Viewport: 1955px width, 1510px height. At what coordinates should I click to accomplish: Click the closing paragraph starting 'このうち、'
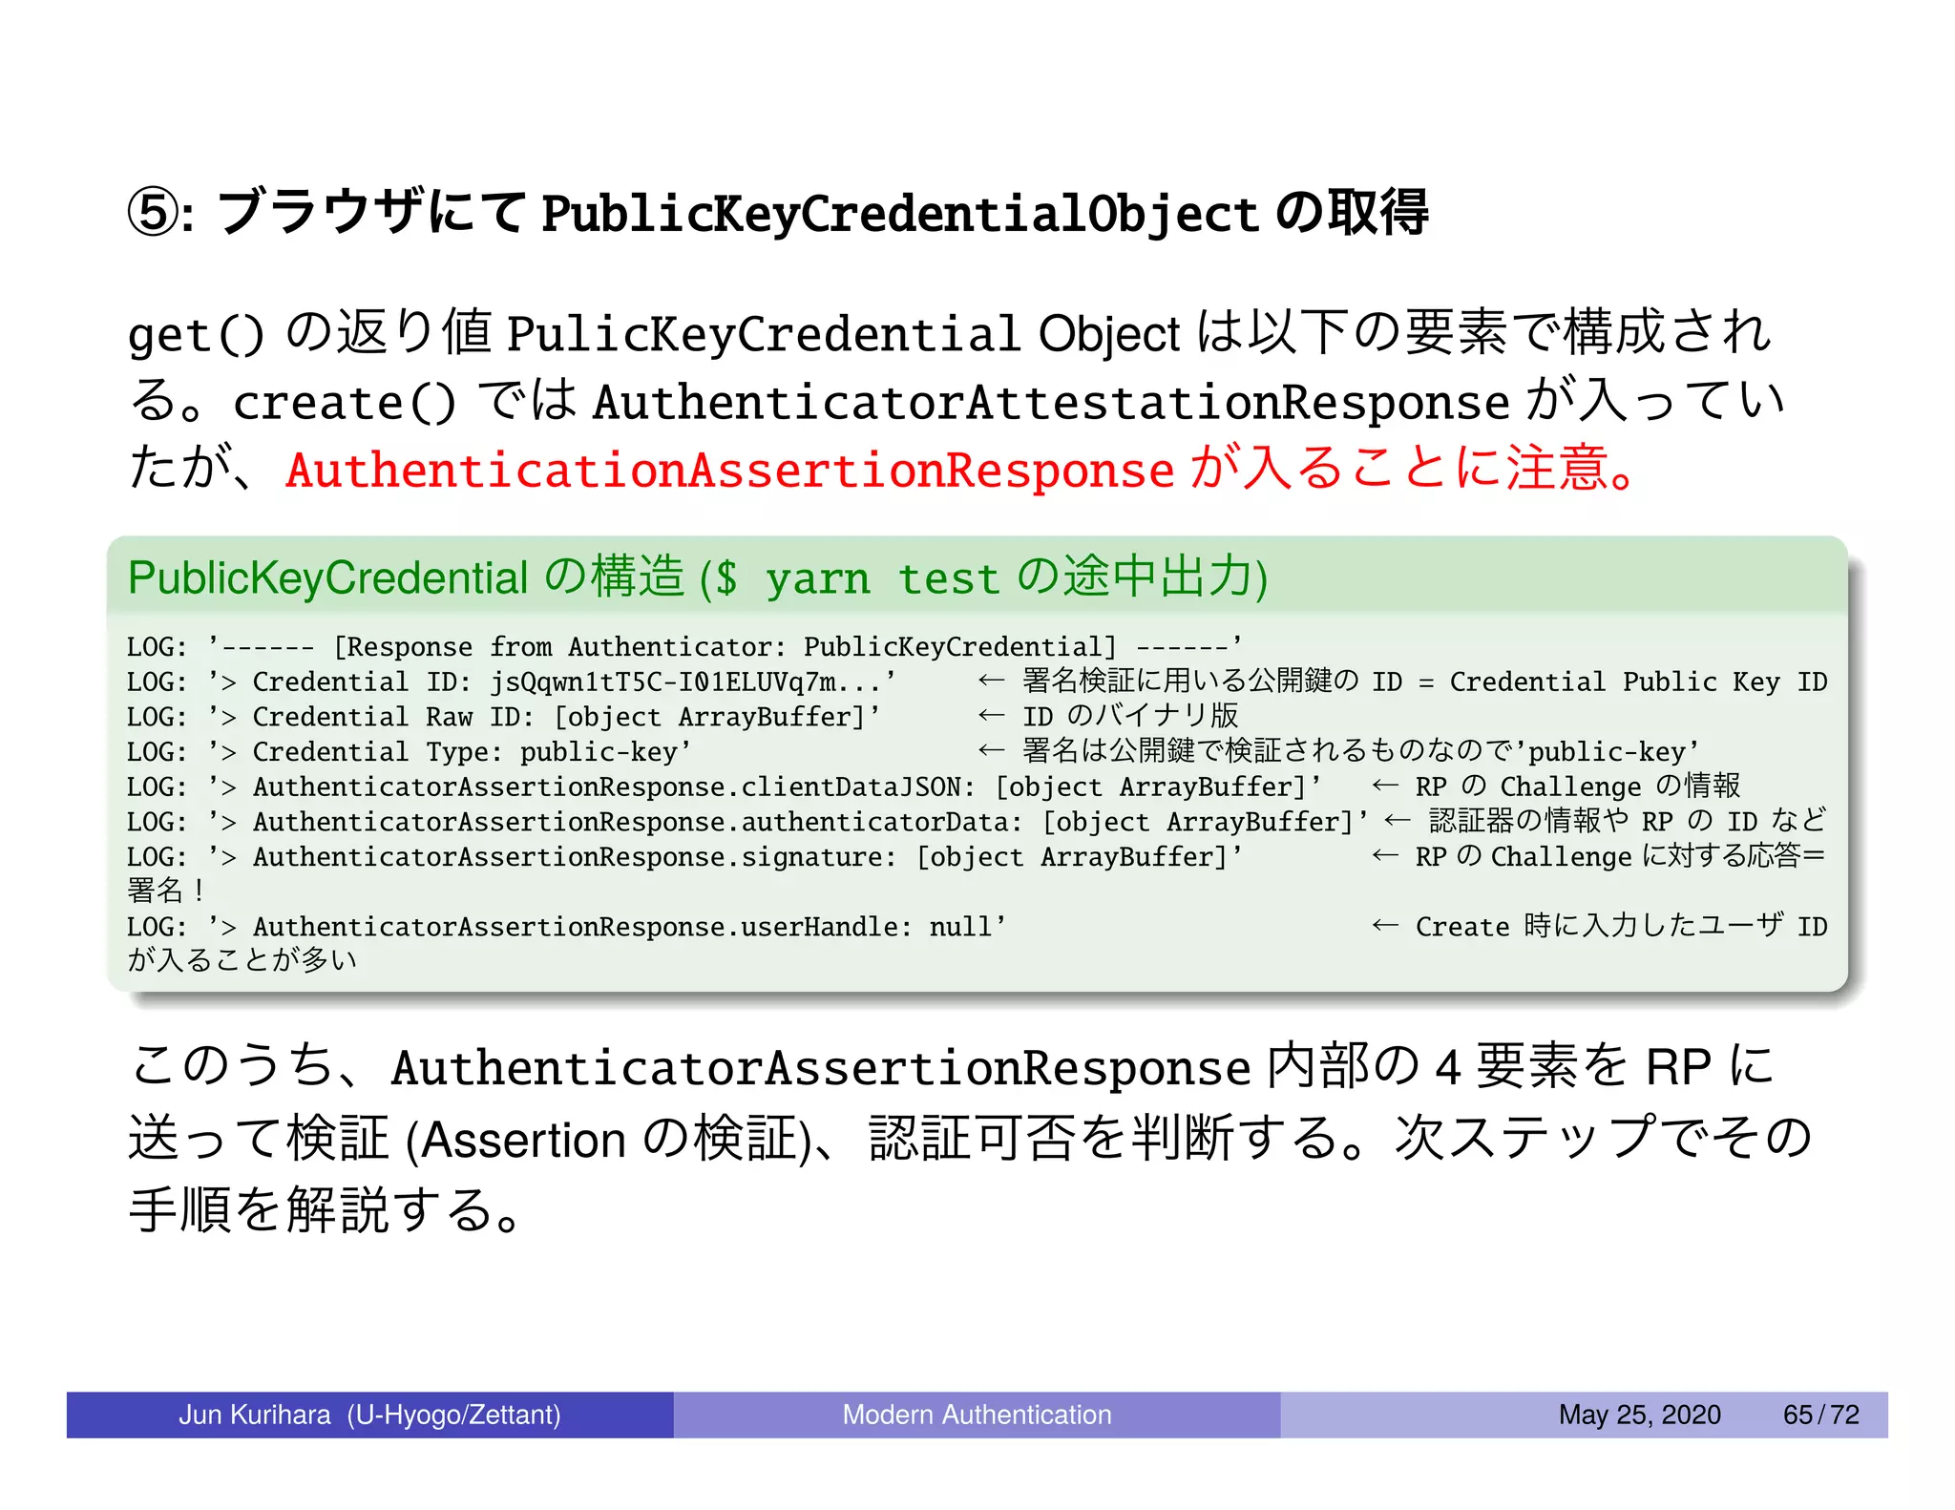(x=969, y=1138)
